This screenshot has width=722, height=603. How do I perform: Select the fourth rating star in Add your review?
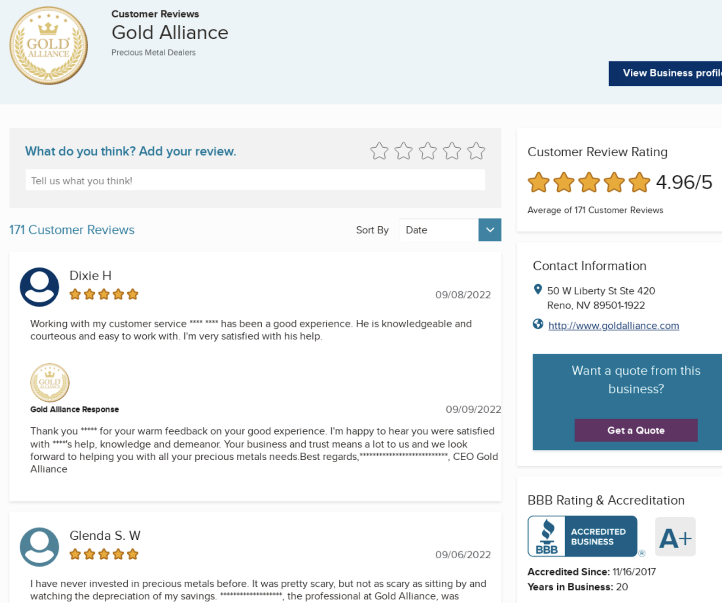(x=452, y=151)
